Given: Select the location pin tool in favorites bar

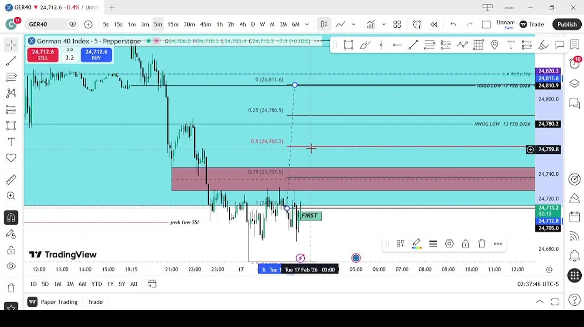Looking at the screenshot, I should [494, 45].
